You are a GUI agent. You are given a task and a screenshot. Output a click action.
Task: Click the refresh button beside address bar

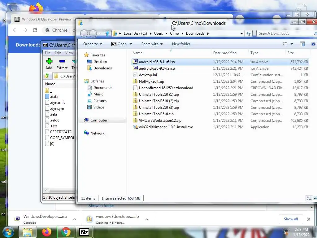[249, 33]
